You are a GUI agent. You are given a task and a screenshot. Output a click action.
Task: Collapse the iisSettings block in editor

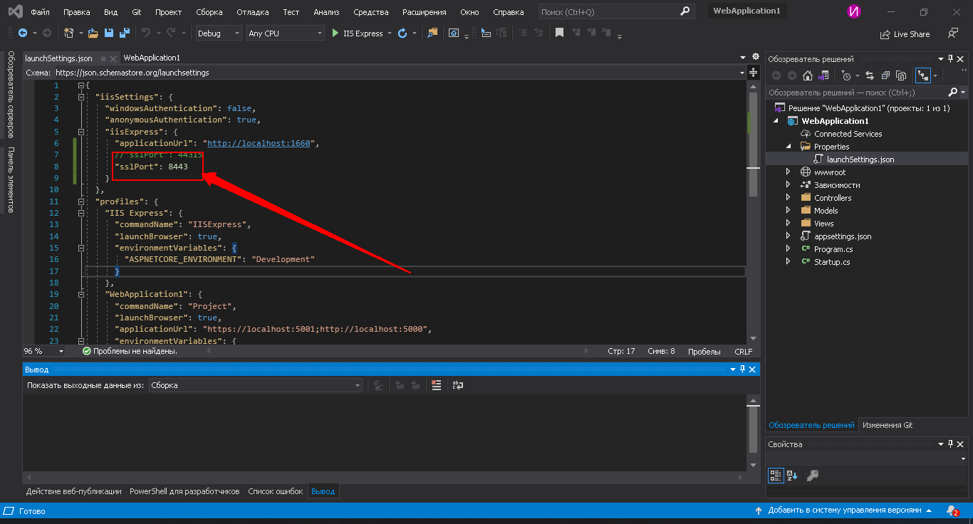pos(81,97)
